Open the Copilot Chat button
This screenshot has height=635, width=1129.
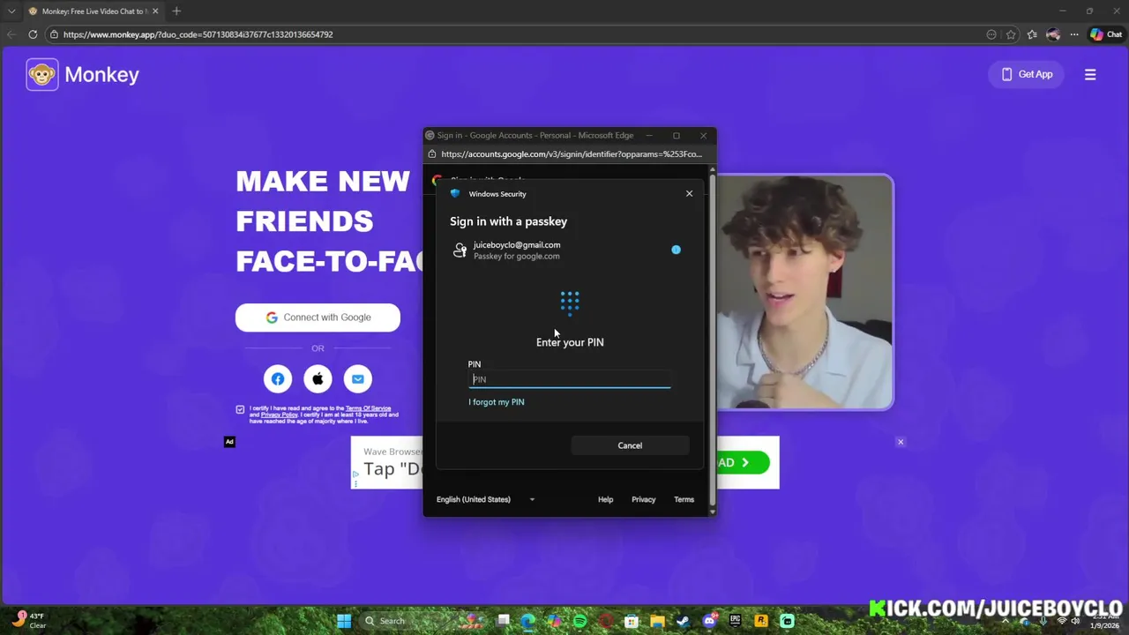pyautogui.click(x=1107, y=34)
